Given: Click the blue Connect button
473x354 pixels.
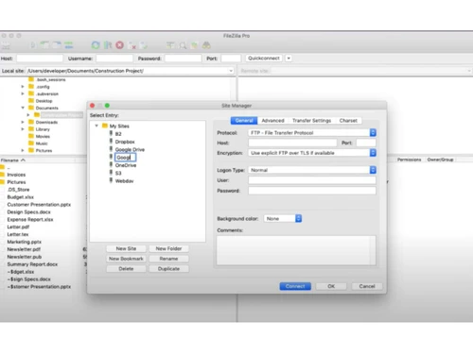Looking at the screenshot, I should [295, 286].
